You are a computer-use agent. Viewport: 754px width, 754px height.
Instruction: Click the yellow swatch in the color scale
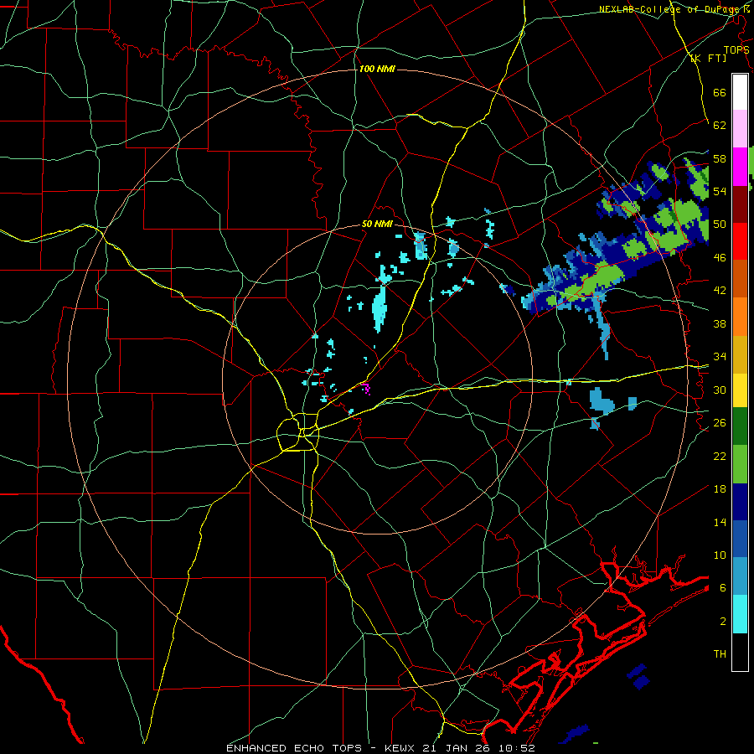(740, 390)
